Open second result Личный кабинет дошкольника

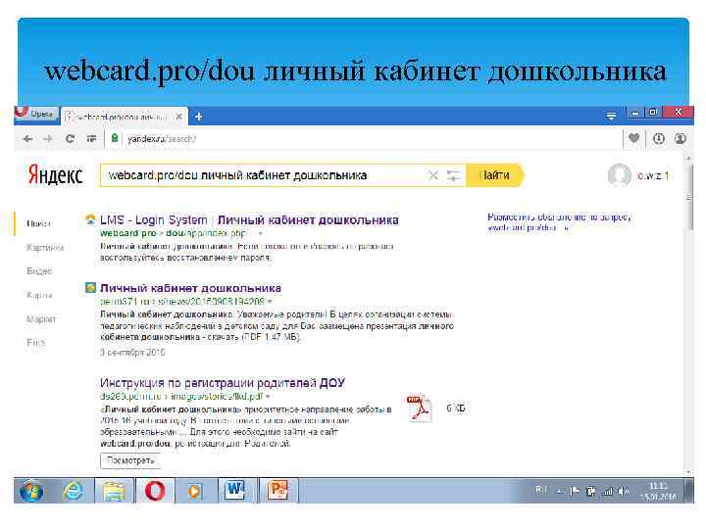coord(190,288)
